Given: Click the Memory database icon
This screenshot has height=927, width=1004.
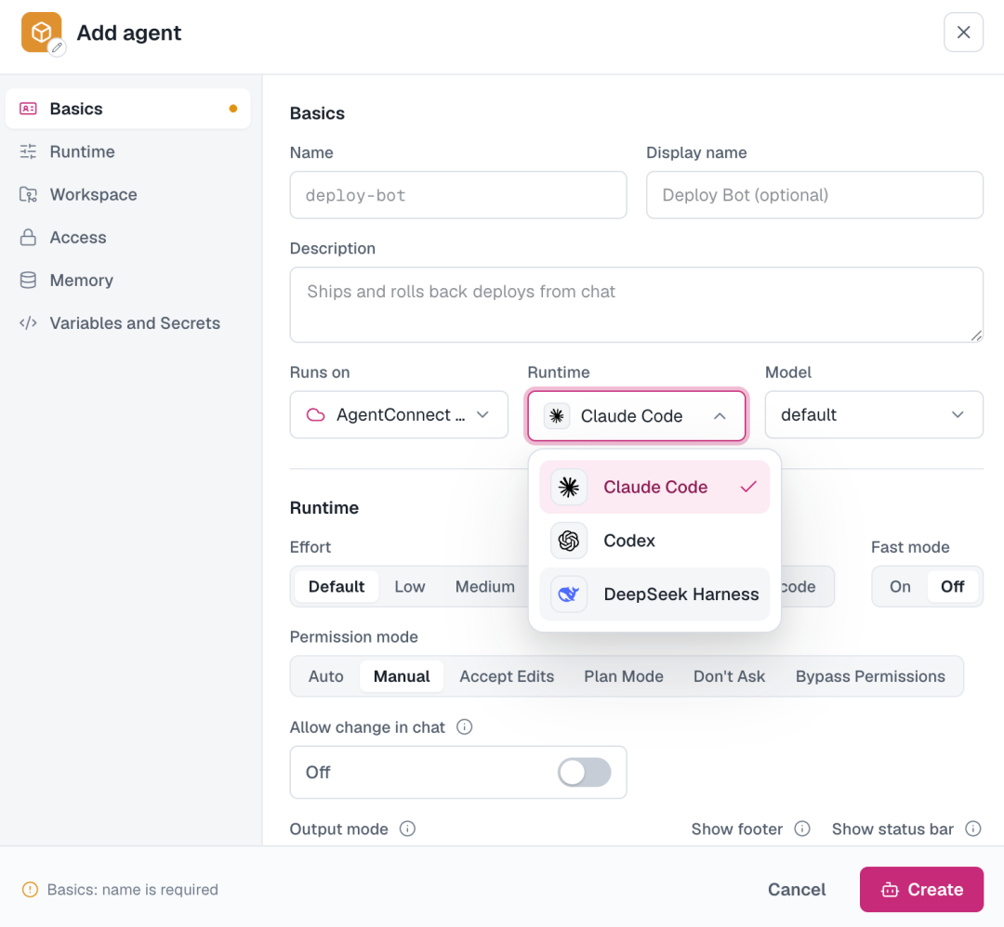Looking at the screenshot, I should pos(28,281).
